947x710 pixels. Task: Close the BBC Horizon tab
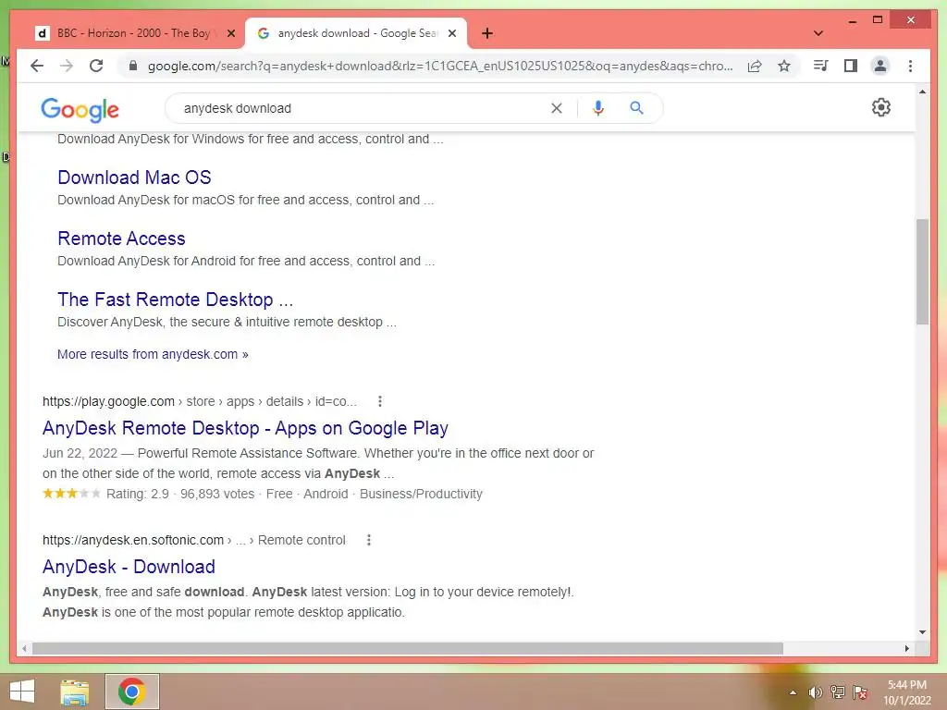230,33
